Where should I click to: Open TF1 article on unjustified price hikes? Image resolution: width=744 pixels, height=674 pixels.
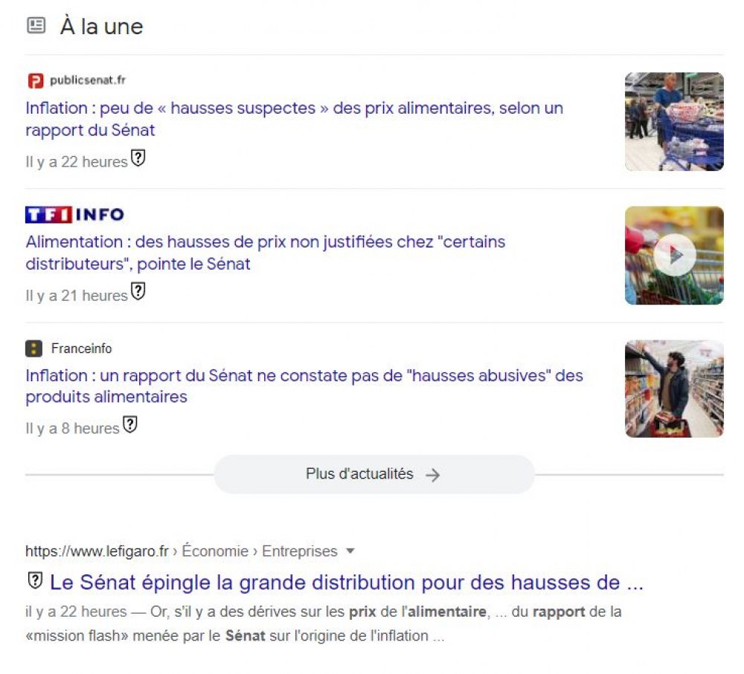tap(266, 253)
